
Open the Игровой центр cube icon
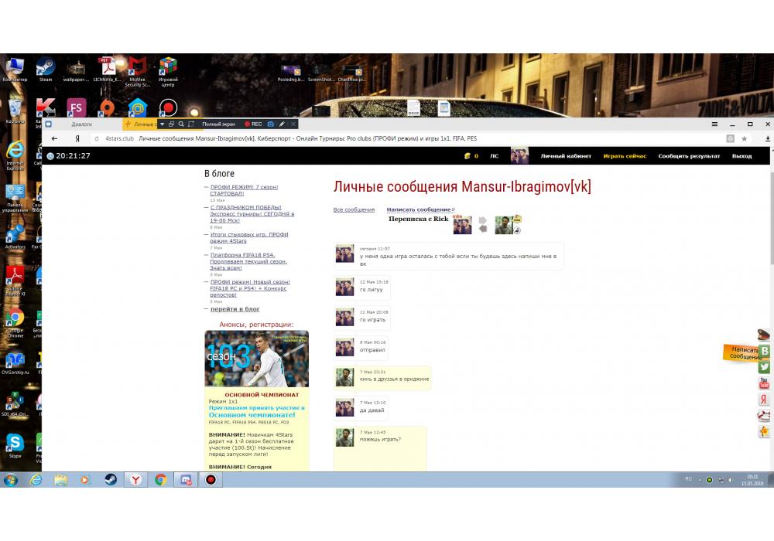point(168,71)
